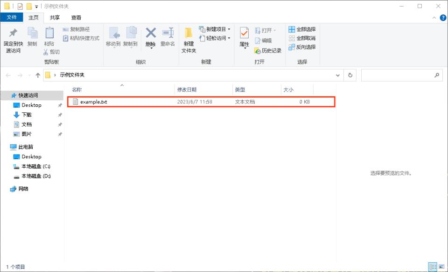Open the address bar history dropdown
The image size is (448, 272).
point(337,75)
